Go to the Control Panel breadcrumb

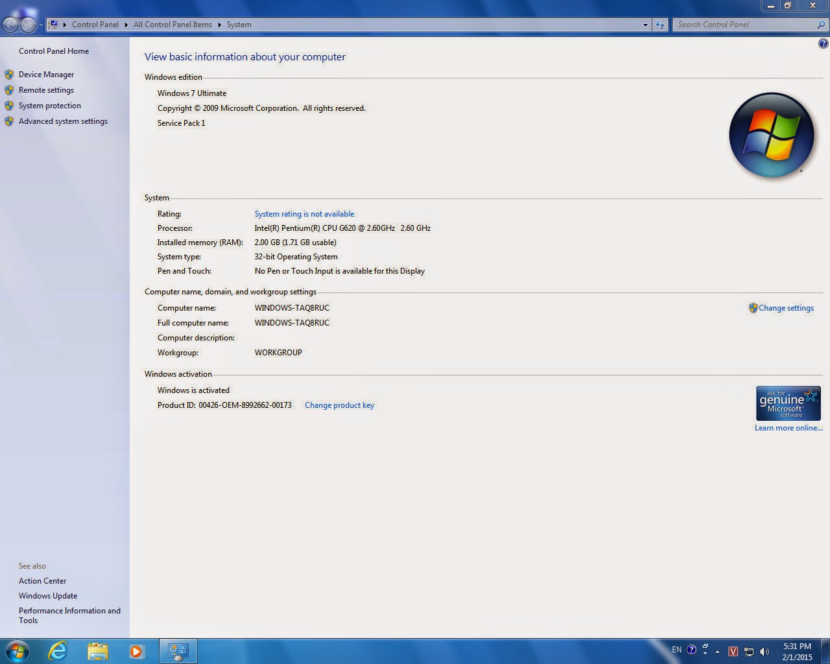click(x=95, y=25)
